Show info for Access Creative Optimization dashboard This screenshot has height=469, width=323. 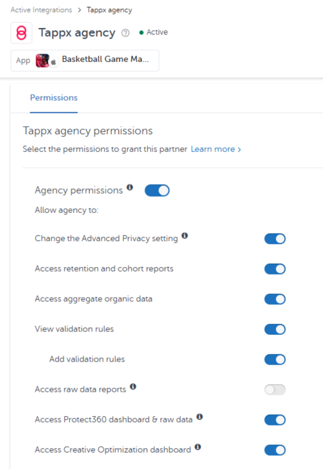point(197,447)
